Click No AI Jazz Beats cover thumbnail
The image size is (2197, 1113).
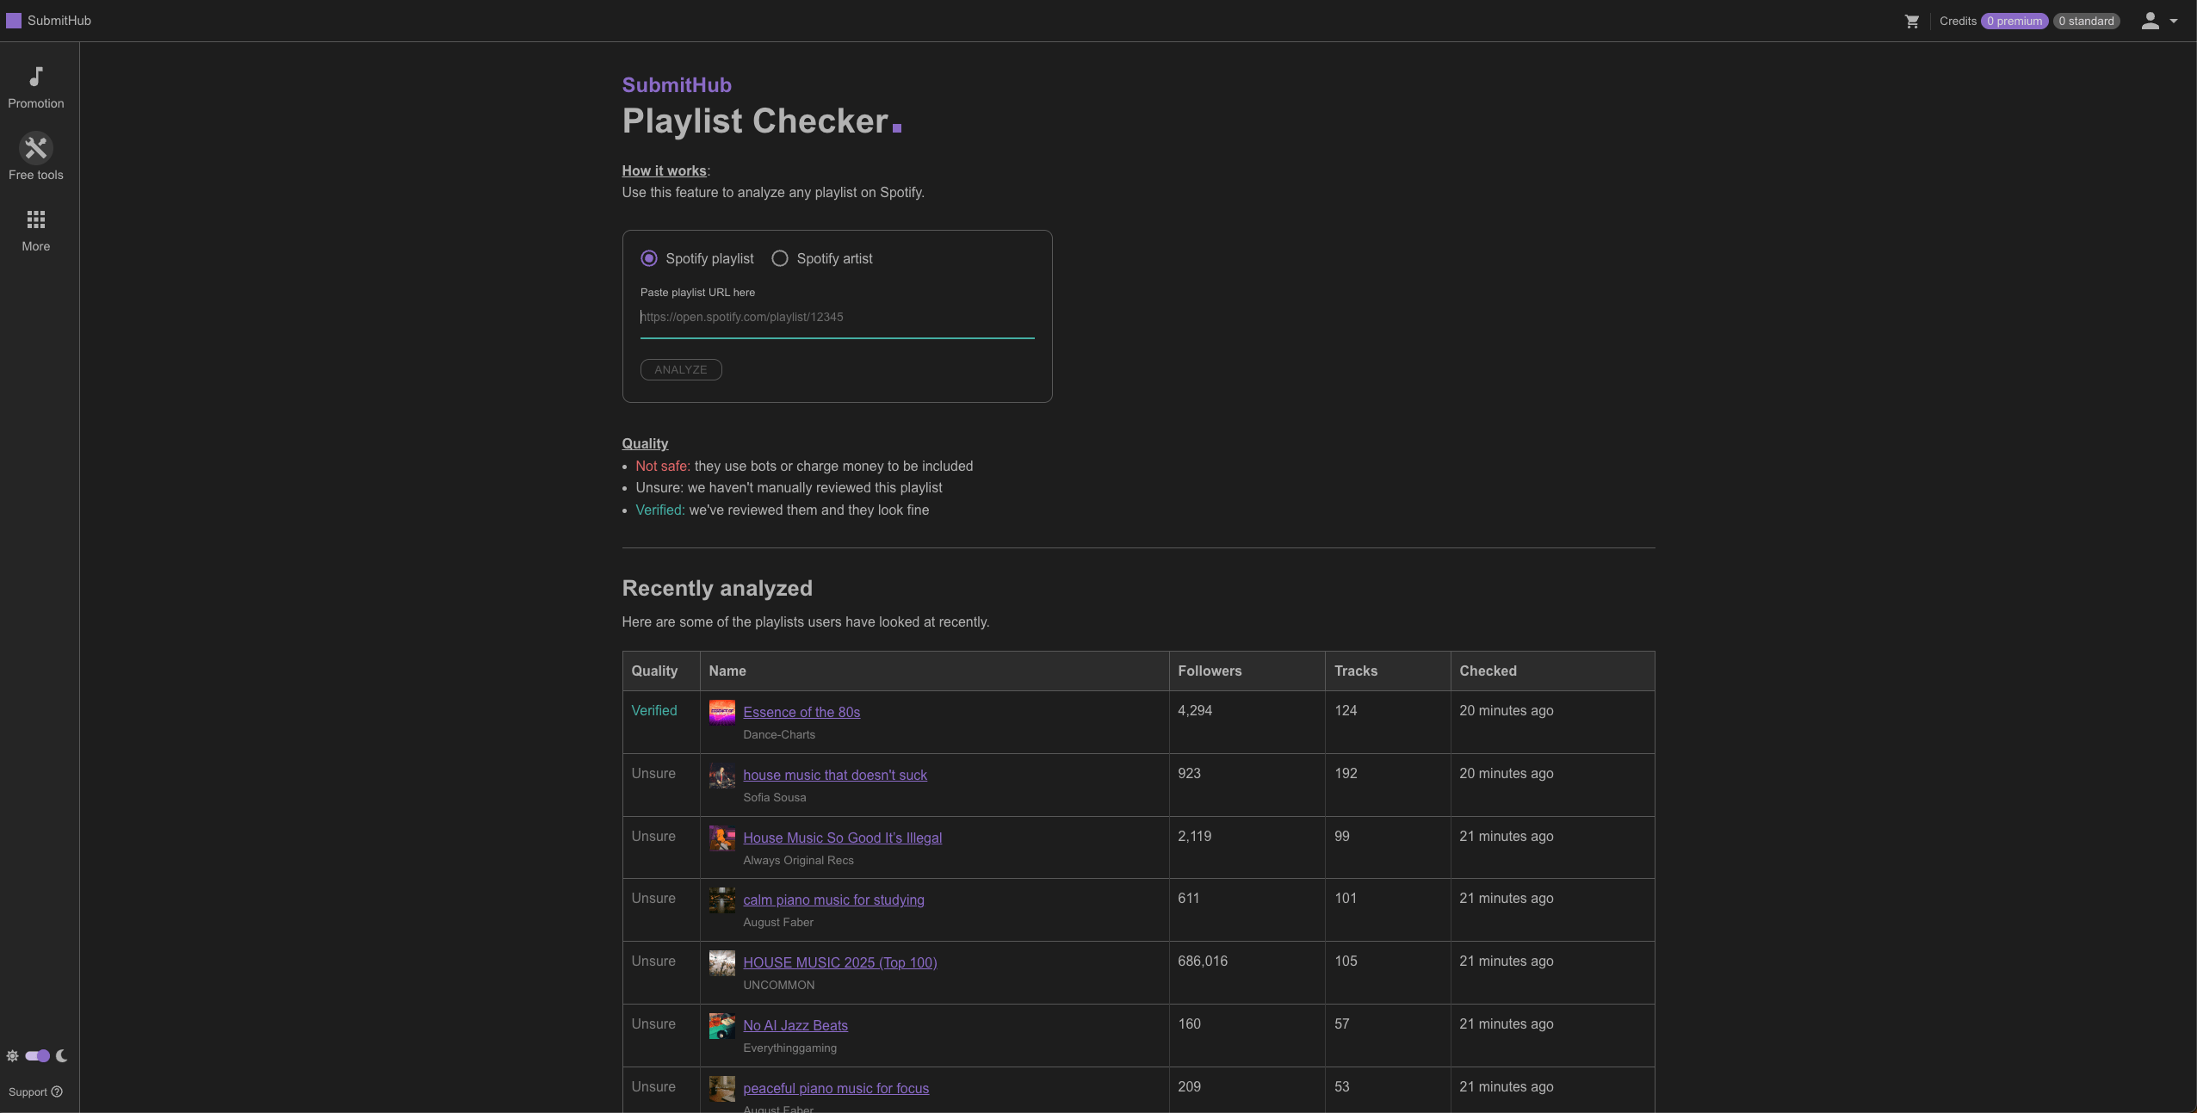722,1026
